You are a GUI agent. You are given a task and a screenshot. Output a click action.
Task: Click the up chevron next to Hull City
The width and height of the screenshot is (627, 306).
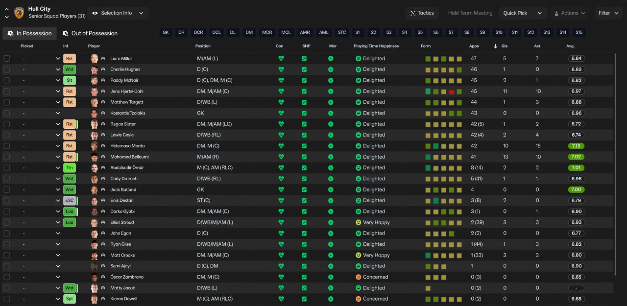(6, 9)
